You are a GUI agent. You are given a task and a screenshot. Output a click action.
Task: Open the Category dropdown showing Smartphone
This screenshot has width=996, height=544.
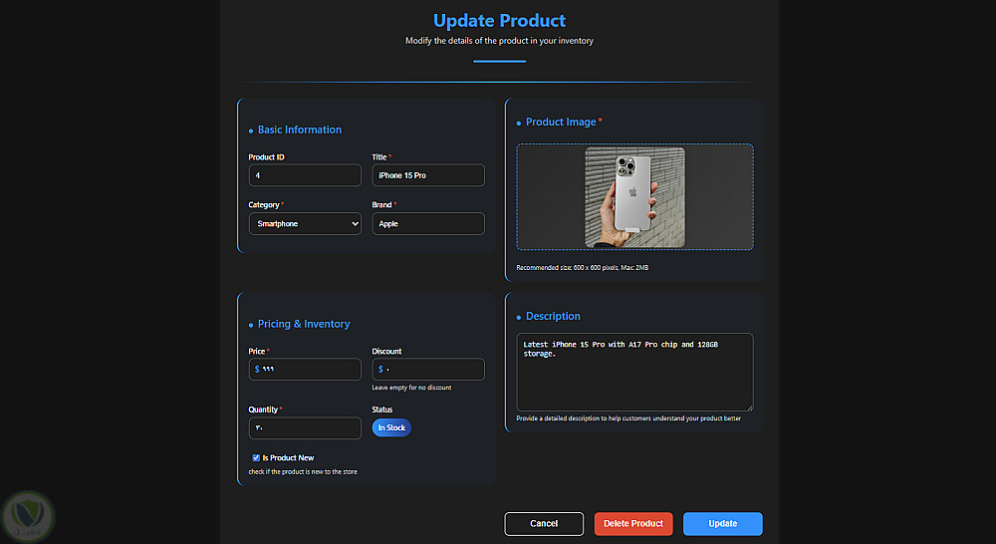click(x=305, y=224)
